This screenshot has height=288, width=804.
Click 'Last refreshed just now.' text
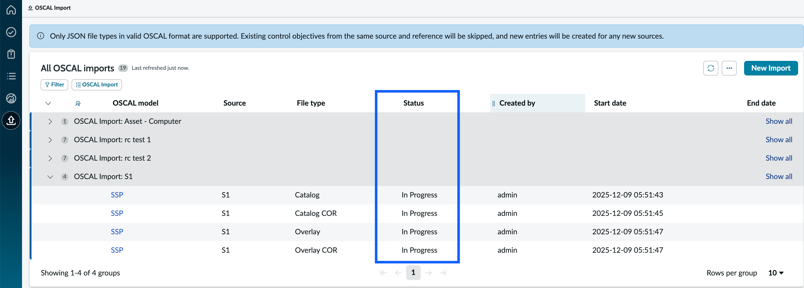click(160, 68)
